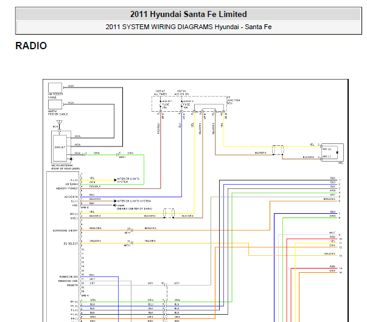Click the CIRCUIT box in the micro antenna
Image resolution: width=367 pixels, height=322 pixels.
(60, 148)
